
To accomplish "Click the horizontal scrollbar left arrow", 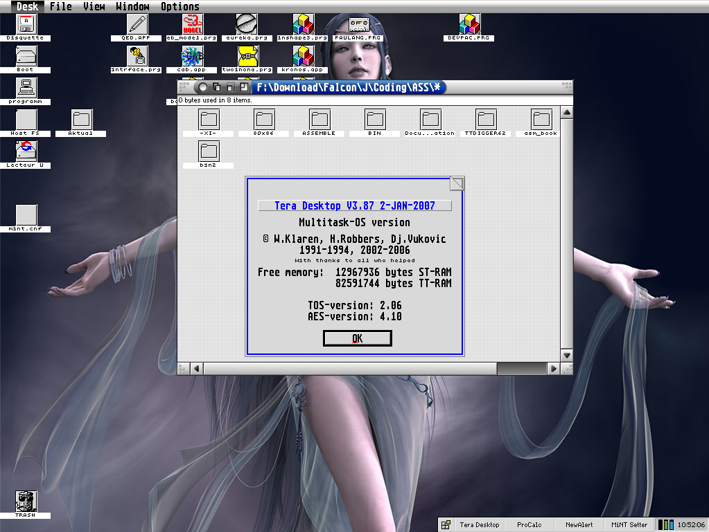I will [196, 369].
